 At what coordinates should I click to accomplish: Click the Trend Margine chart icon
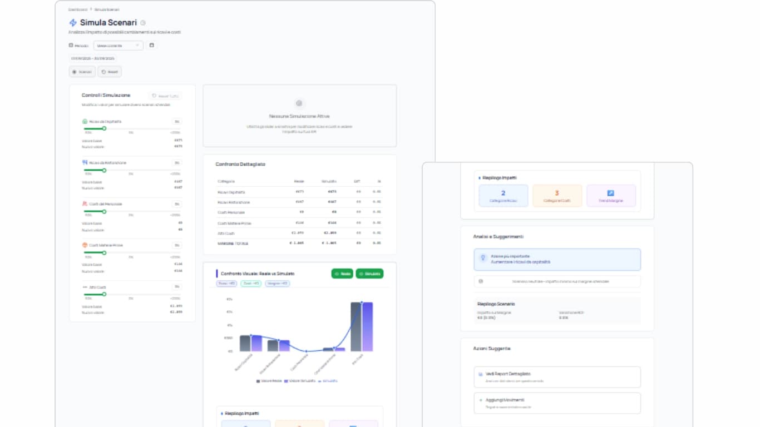(x=610, y=193)
